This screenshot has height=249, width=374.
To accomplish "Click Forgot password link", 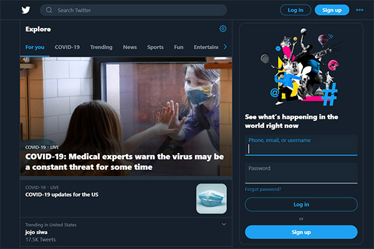I will [x=263, y=189].
